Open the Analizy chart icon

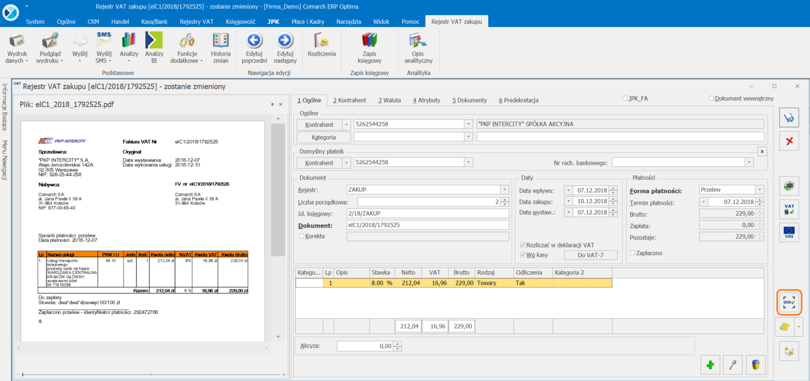(x=129, y=41)
